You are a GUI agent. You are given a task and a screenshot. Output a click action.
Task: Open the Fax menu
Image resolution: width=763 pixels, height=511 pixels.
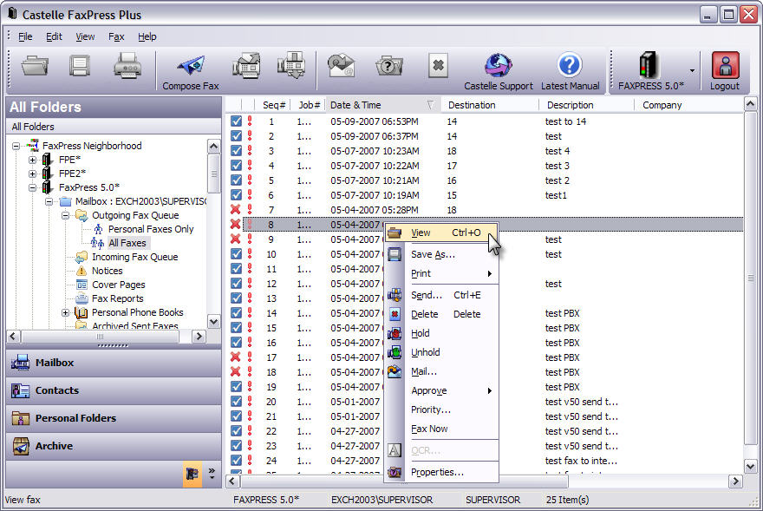(x=116, y=36)
